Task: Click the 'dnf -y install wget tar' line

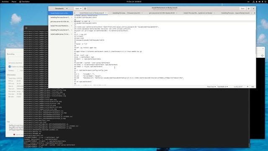Action: click(86, 47)
